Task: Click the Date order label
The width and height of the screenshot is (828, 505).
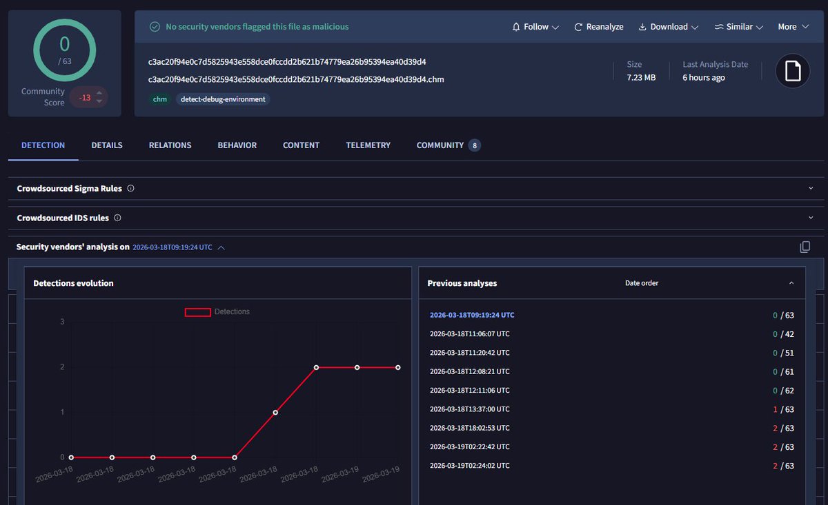Action: [642, 283]
